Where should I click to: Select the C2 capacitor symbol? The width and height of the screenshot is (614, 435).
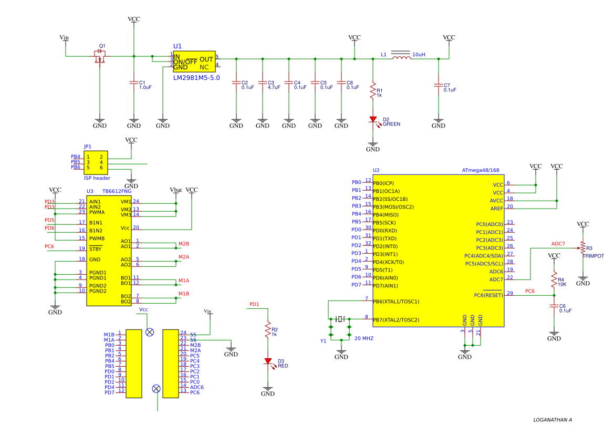pos(236,82)
